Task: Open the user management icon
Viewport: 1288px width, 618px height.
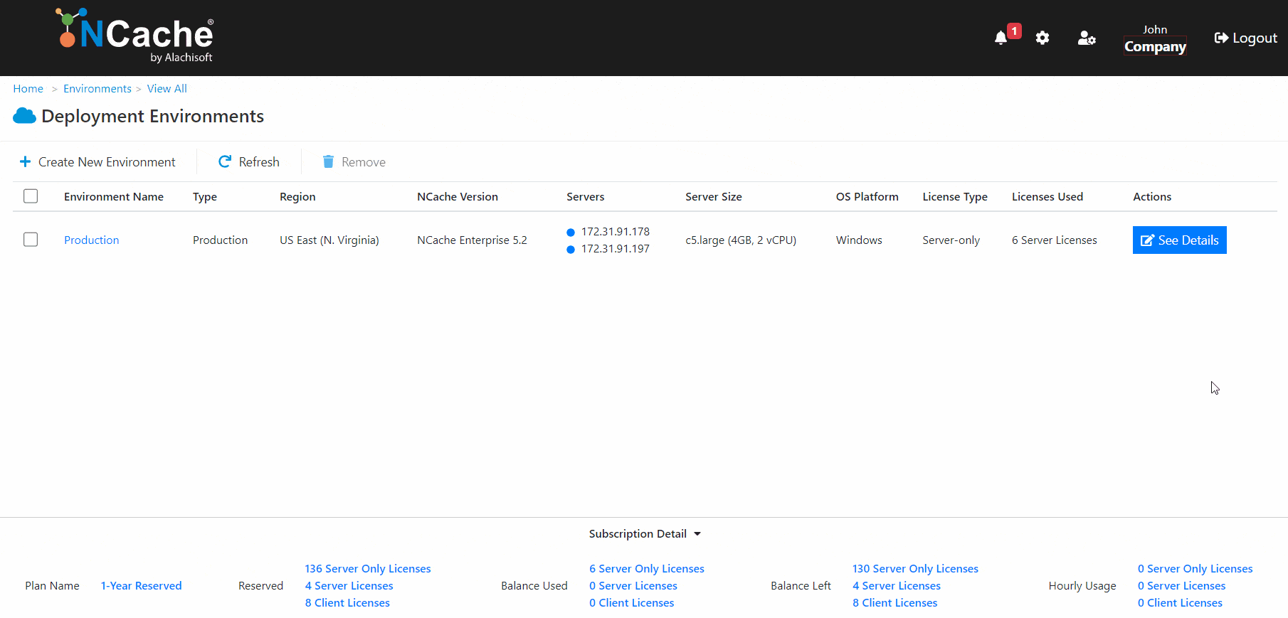Action: tap(1087, 38)
